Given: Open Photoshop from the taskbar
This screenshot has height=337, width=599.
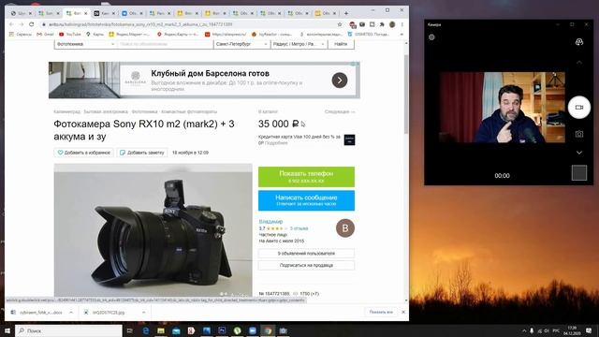Looking at the screenshot, I should [x=222, y=330].
